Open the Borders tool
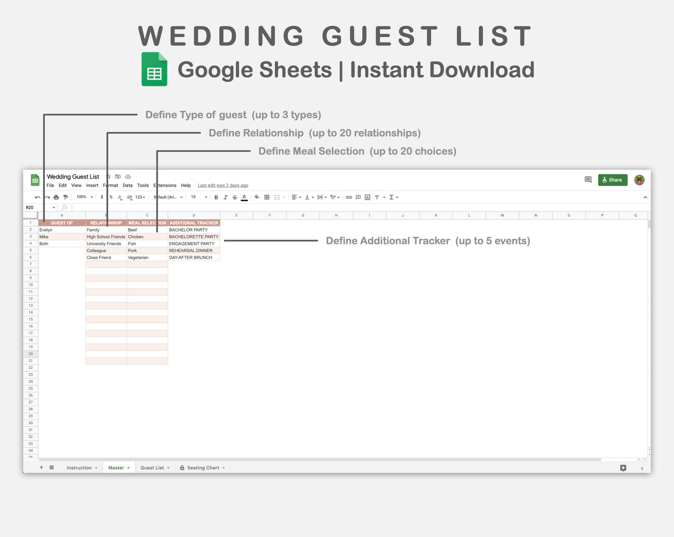The height and width of the screenshot is (537, 674). [x=266, y=197]
